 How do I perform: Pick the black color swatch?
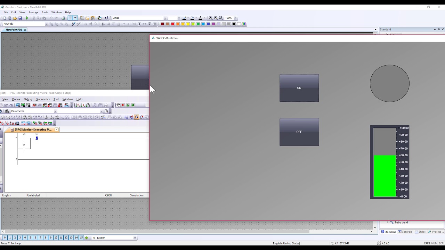click(234, 24)
